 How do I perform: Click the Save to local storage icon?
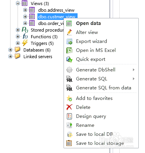click(69, 143)
